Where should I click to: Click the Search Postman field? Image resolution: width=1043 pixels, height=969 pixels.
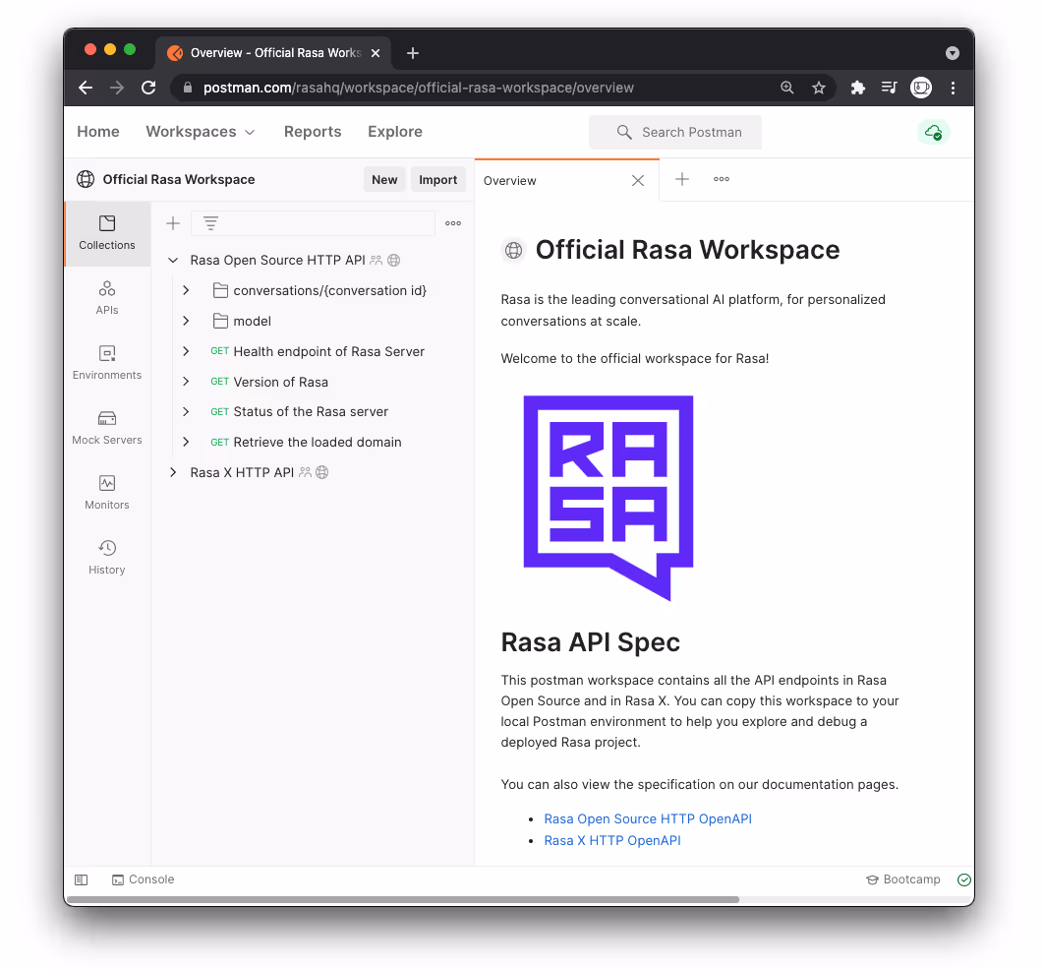coord(675,132)
